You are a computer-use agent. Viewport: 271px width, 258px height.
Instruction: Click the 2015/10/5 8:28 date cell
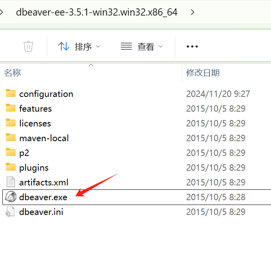(216, 197)
